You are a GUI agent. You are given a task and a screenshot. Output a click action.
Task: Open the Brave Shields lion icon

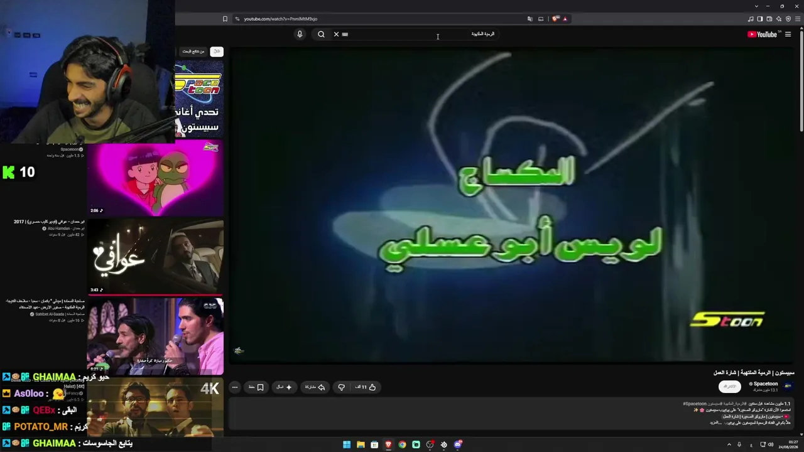555,19
